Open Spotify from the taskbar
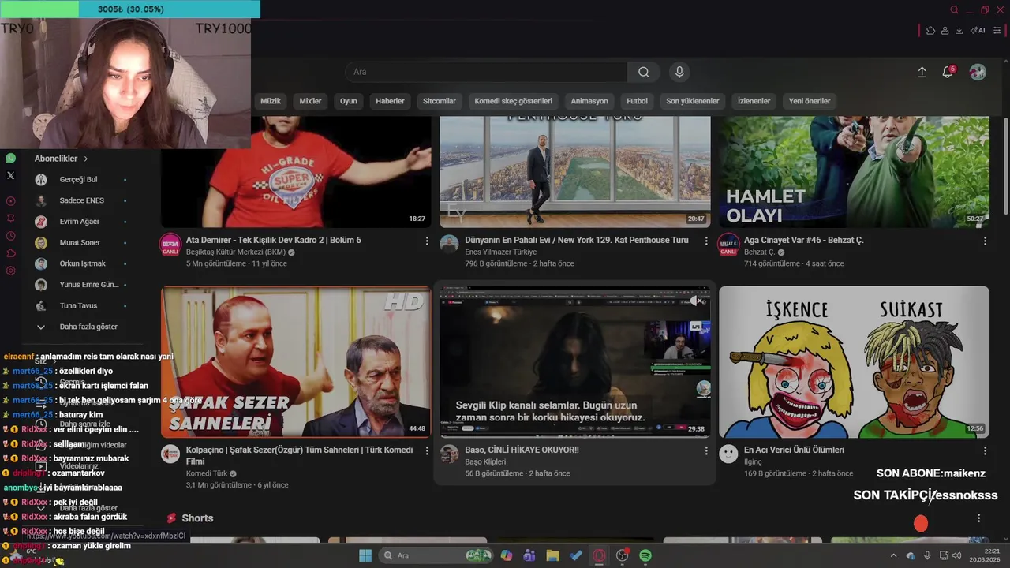Image resolution: width=1010 pixels, height=568 pixels. (645, 555)
